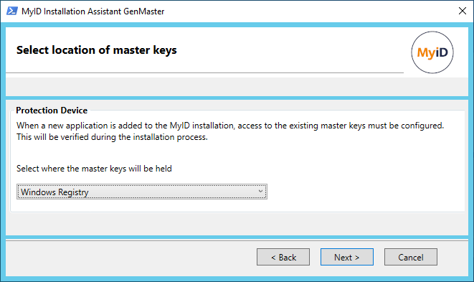The width and height of the screenshot is (474, 282).
Task: Click the 'When a new application is added' description
Action: pyautogui.click(x=230, y=126)
